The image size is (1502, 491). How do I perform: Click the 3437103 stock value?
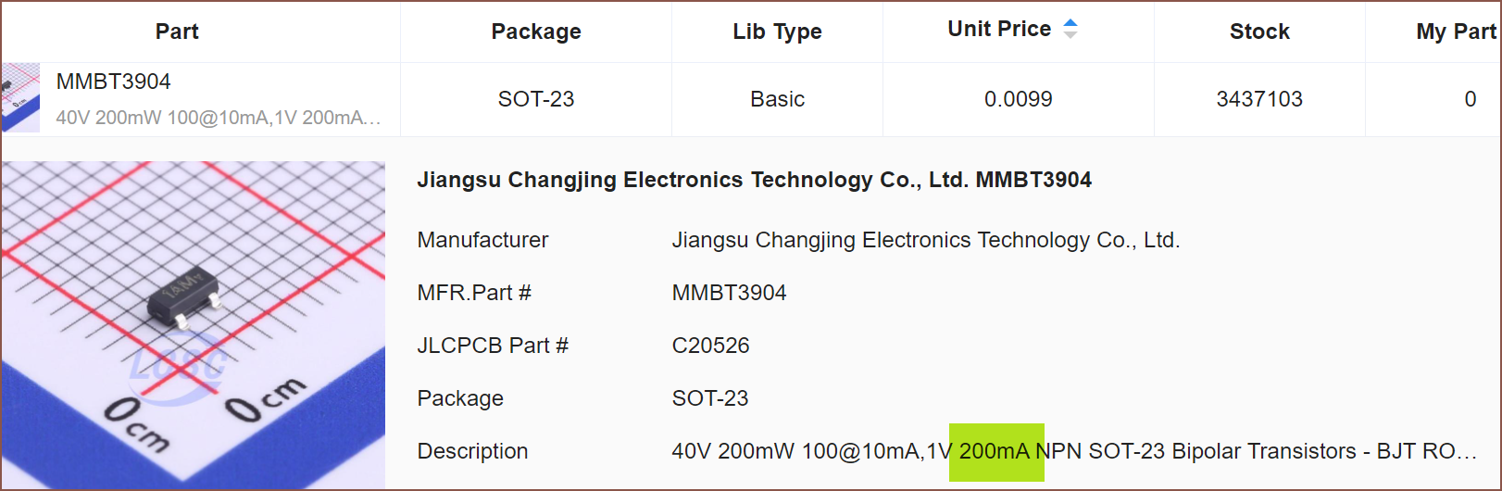click(x=1259, y=99)
